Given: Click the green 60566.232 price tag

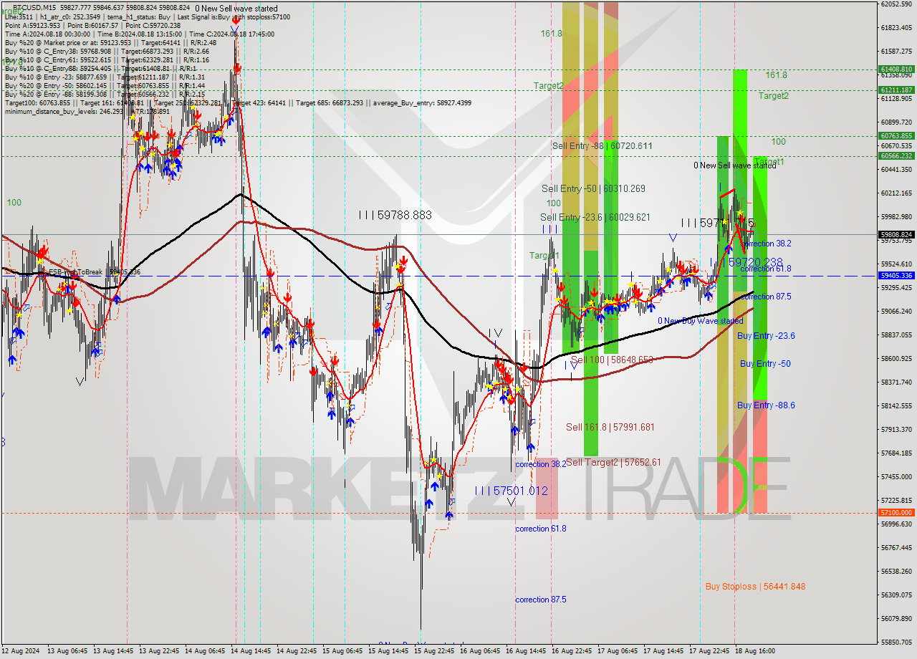Looking at the screenshot, I should (896, 155).
